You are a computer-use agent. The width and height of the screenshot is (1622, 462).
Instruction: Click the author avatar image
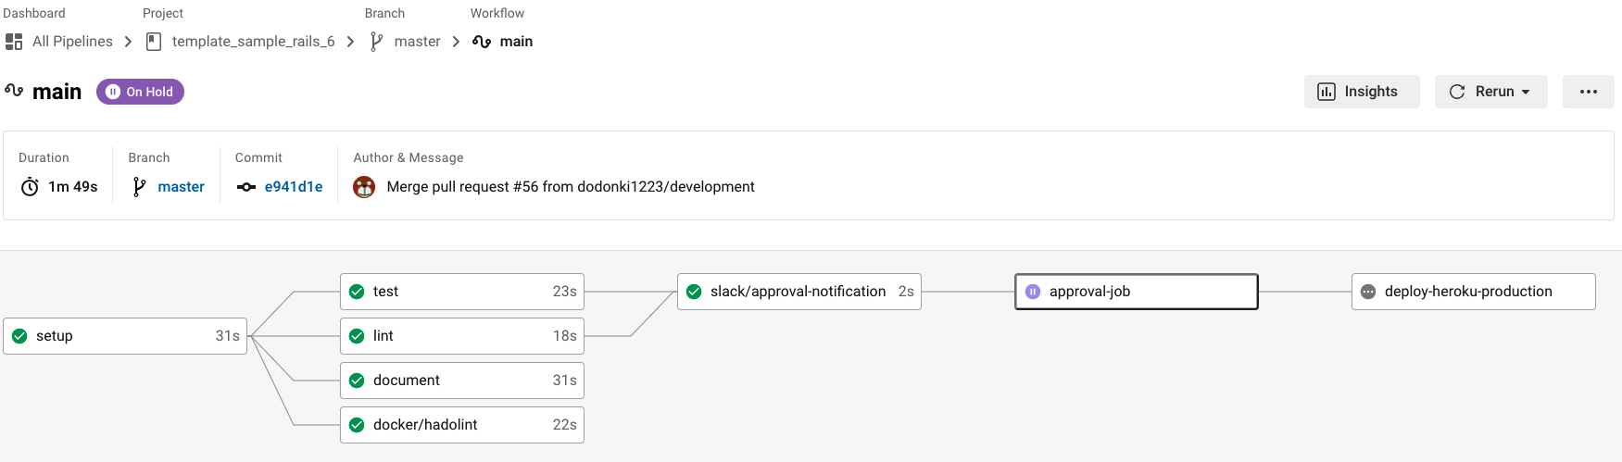364,187
